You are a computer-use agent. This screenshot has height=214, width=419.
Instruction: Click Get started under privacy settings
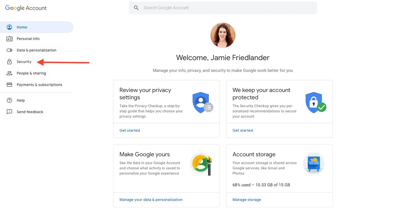point(130,130)
